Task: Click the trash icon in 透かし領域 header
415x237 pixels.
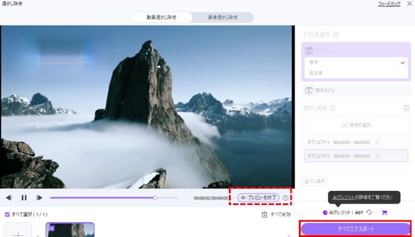Action: (x=406, y=108)
